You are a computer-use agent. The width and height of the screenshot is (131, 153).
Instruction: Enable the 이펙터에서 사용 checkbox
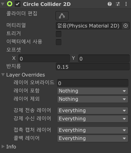(58, 42)
